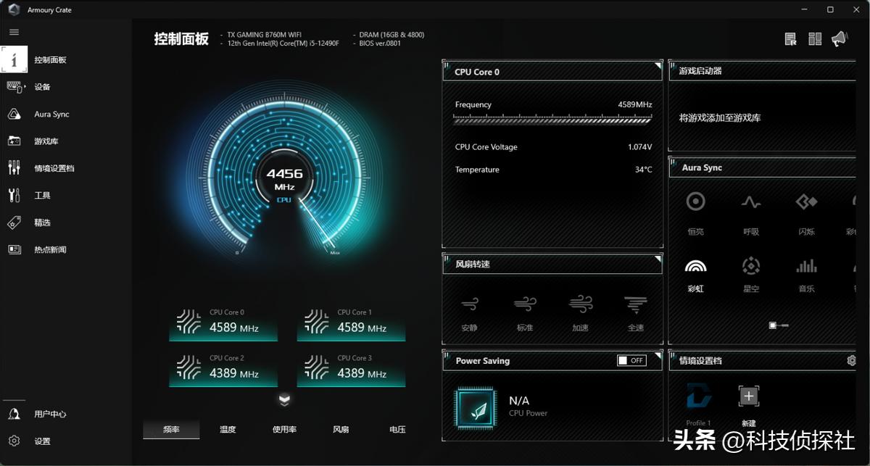This screenshot has width=870, height=466.
Task: Enable the 恒亮 static lighting effect
Action: (695, 203)
